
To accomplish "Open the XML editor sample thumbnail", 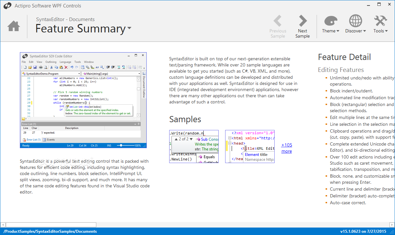I will click(250, 147).
